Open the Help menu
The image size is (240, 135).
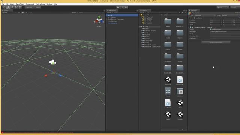click(55, 4)
